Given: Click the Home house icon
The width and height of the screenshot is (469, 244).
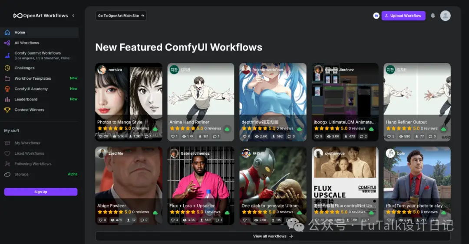Looking at the screenshot, I should pyautogui.click(x=7, y=32).
